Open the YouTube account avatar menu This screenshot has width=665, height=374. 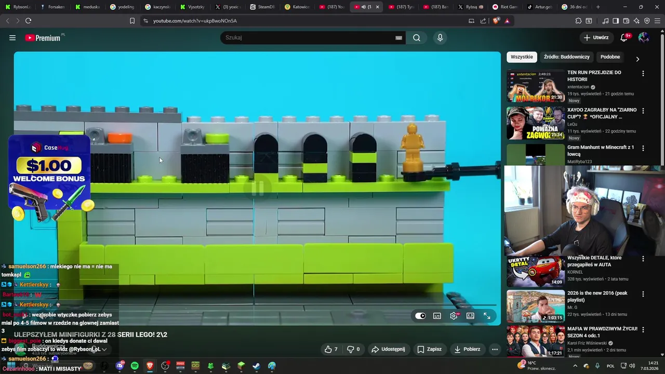pyautogui.click(x=643, y=37)
